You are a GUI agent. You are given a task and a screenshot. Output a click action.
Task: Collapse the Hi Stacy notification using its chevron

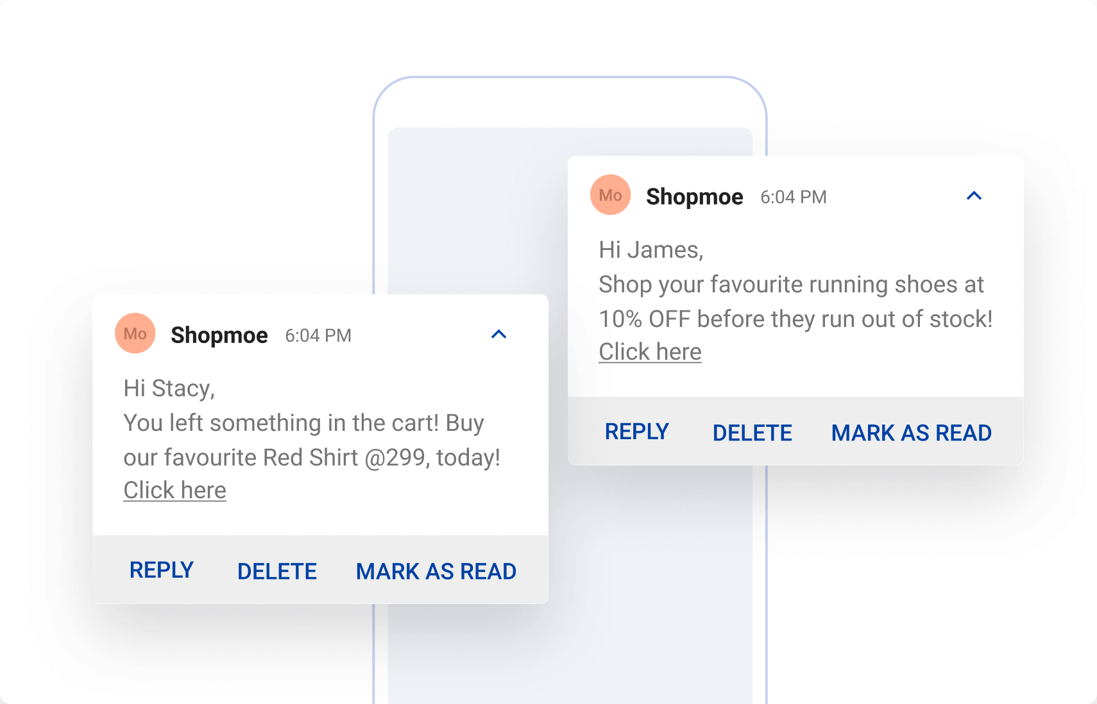pyautogui.click(x=498, y=334)
